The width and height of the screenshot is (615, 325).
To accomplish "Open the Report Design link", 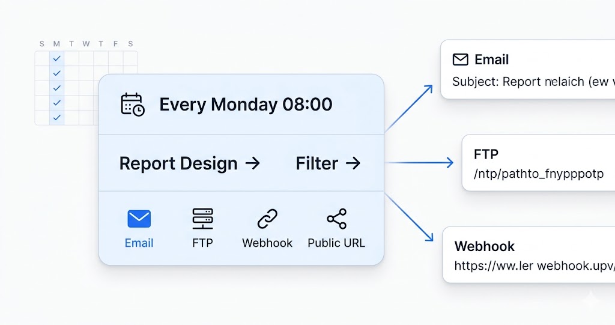I will (x=178, y=163).
